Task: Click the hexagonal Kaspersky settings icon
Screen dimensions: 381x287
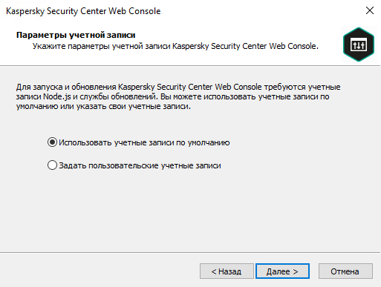Action: point(359,44)
